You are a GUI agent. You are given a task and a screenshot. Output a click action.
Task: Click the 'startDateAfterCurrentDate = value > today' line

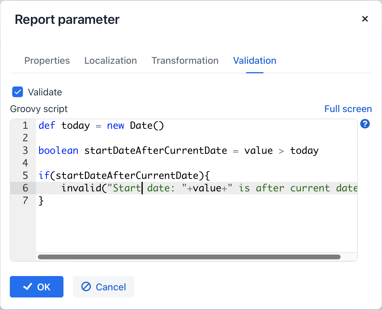coord(179,151)
